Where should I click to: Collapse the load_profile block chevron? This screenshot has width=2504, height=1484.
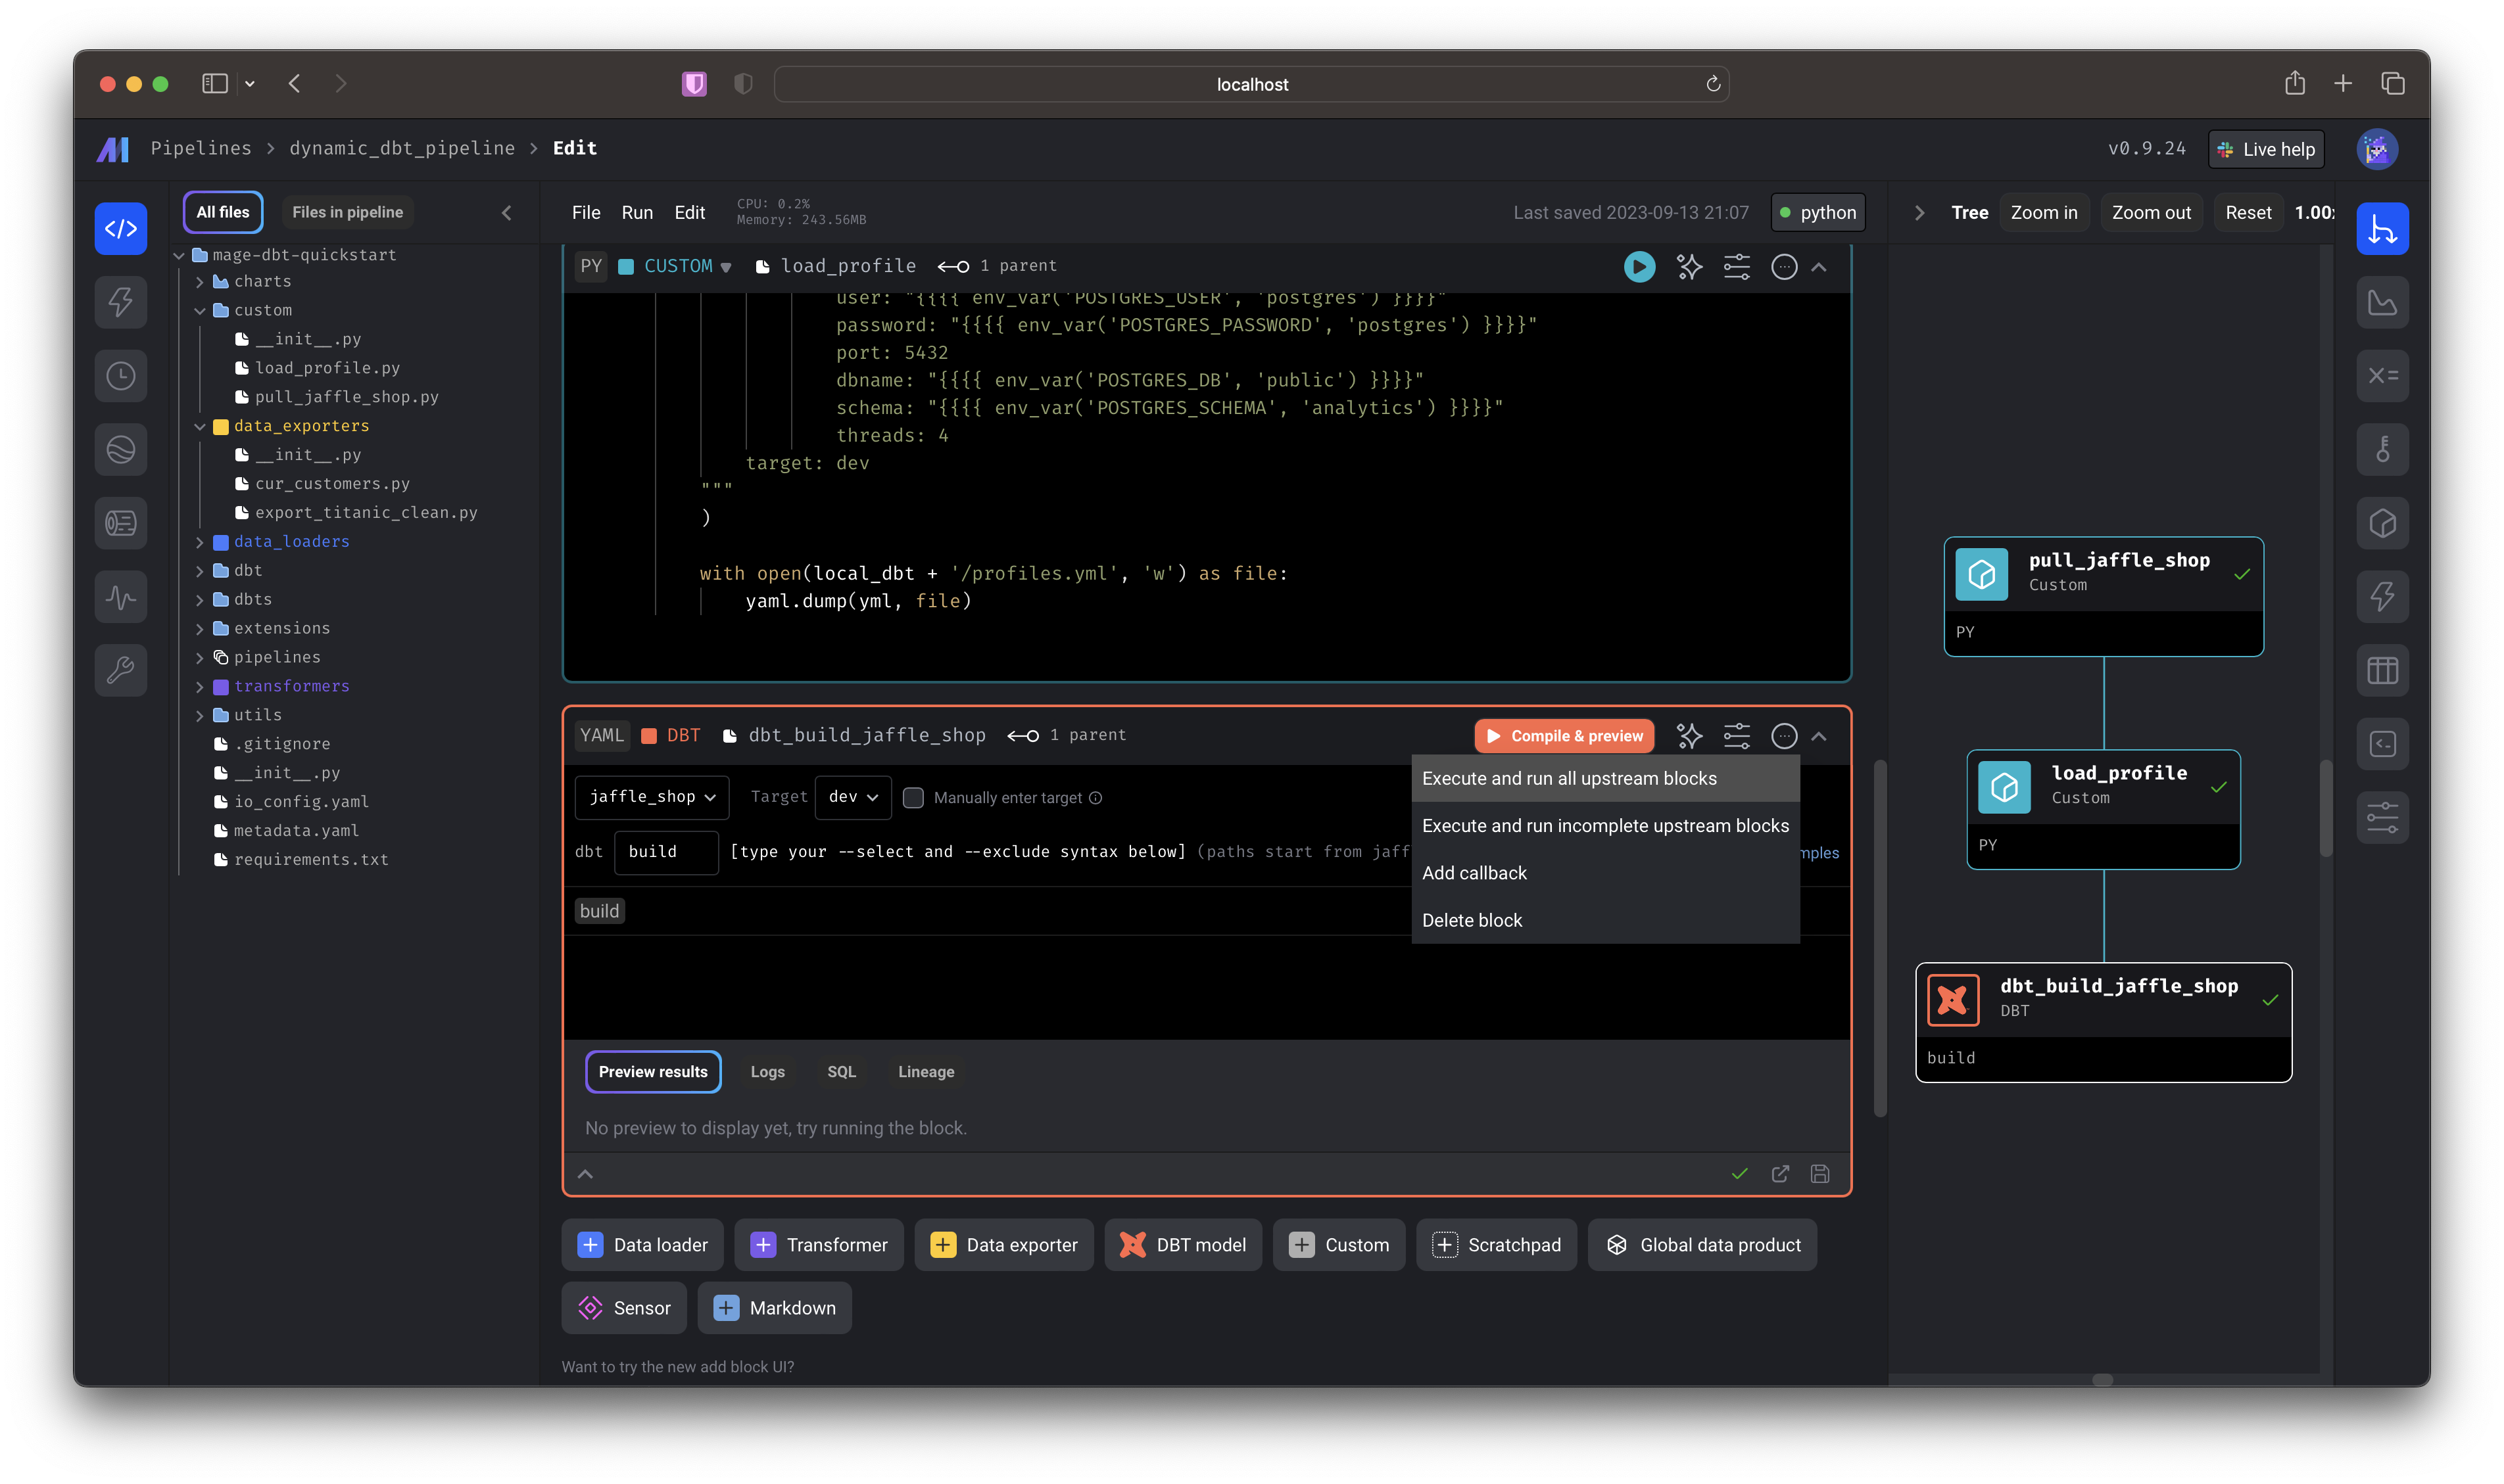pyautogui.click(x=1819, y=267)
